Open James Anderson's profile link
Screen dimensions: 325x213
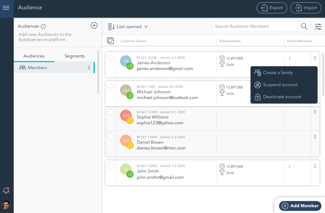point(154,63)
